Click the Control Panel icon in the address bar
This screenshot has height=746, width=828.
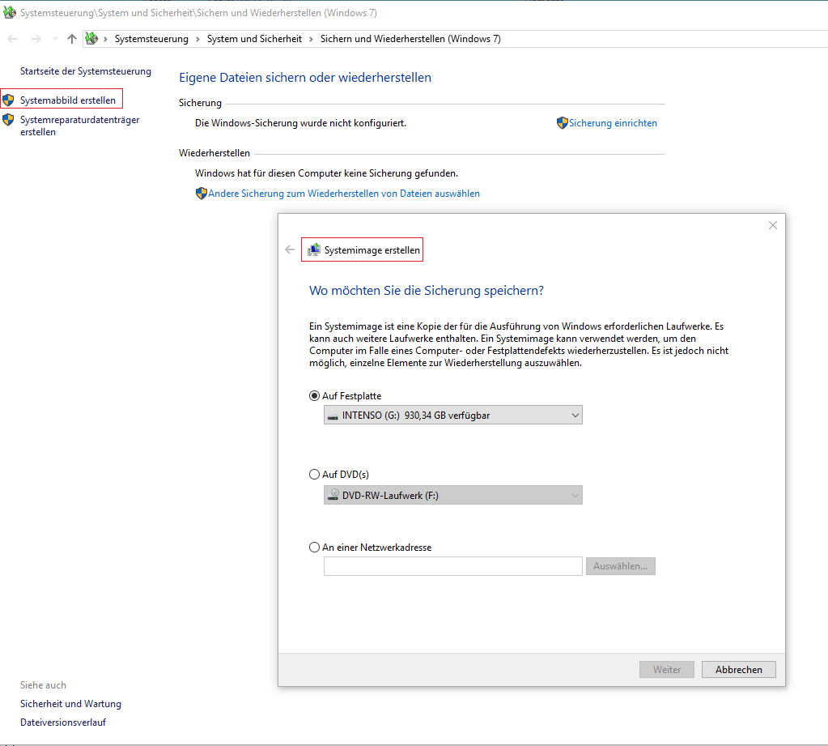[92, 38]
